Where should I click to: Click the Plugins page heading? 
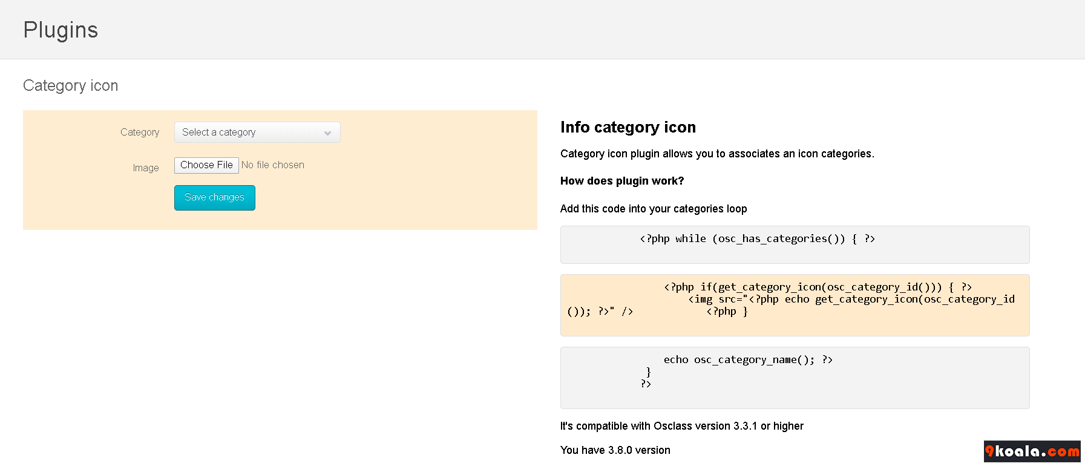click(61, 30)
